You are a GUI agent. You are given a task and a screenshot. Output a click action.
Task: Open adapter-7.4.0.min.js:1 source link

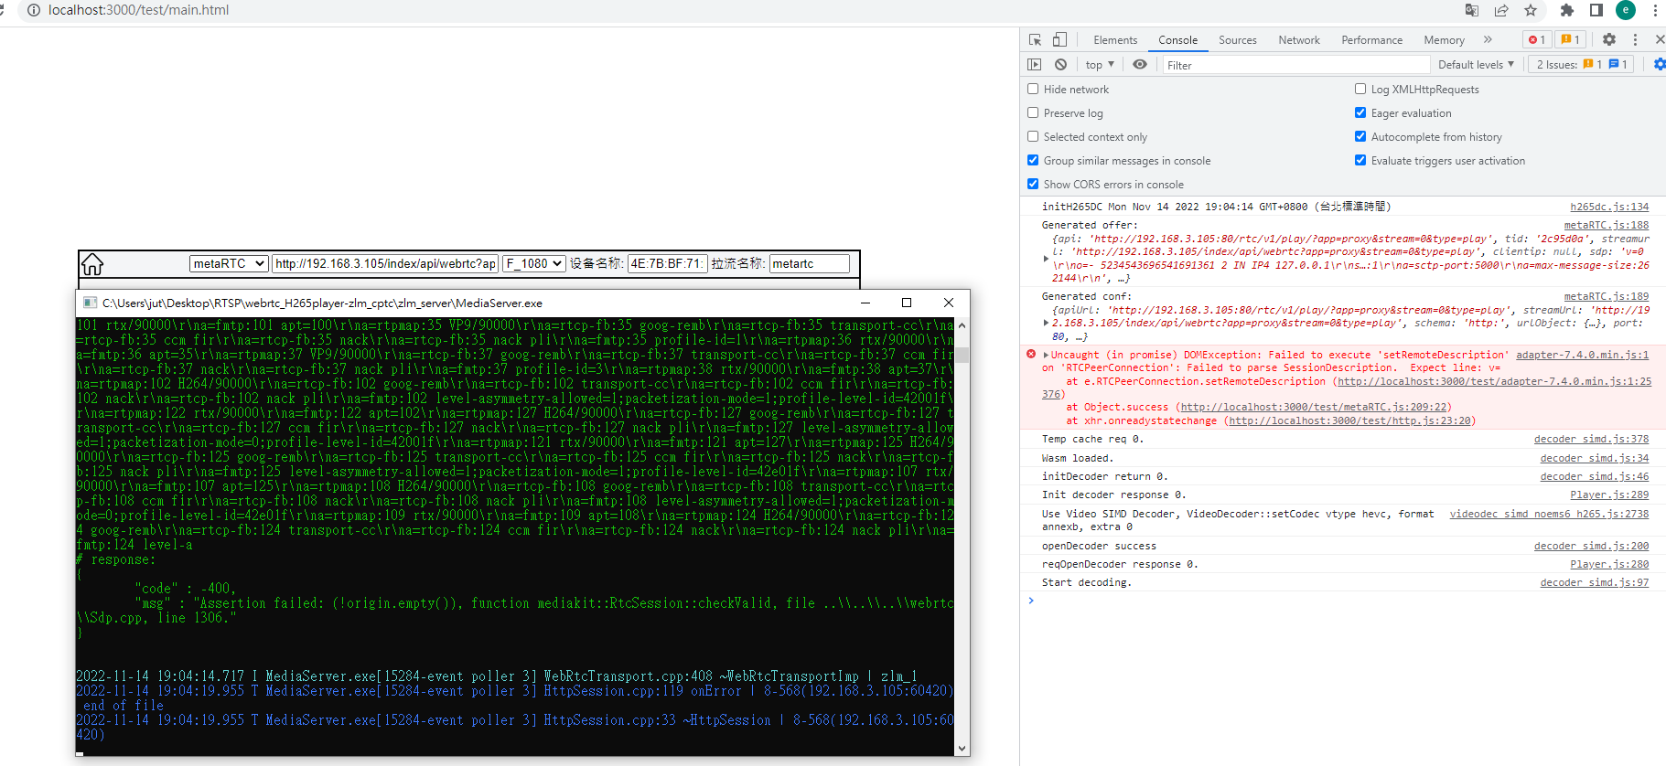[1583, 355]
